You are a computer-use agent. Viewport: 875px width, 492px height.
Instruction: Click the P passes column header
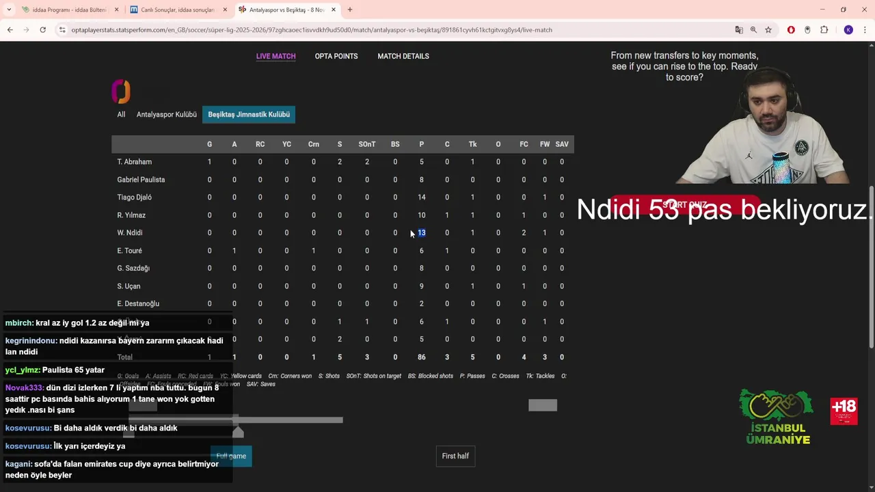(x=422, y=144)
